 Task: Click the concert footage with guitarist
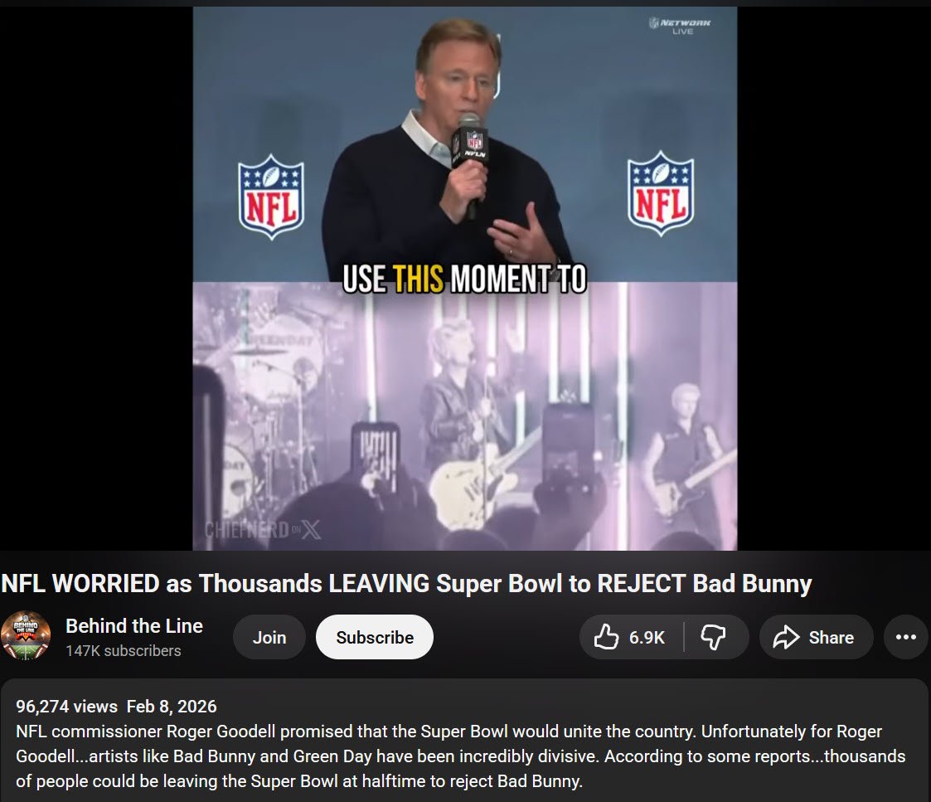point(465,416)
